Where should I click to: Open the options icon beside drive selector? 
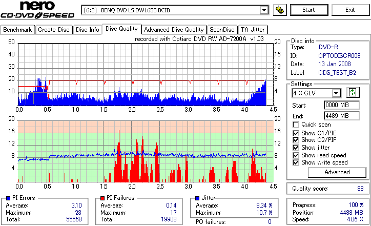click(x=280, y=10)
